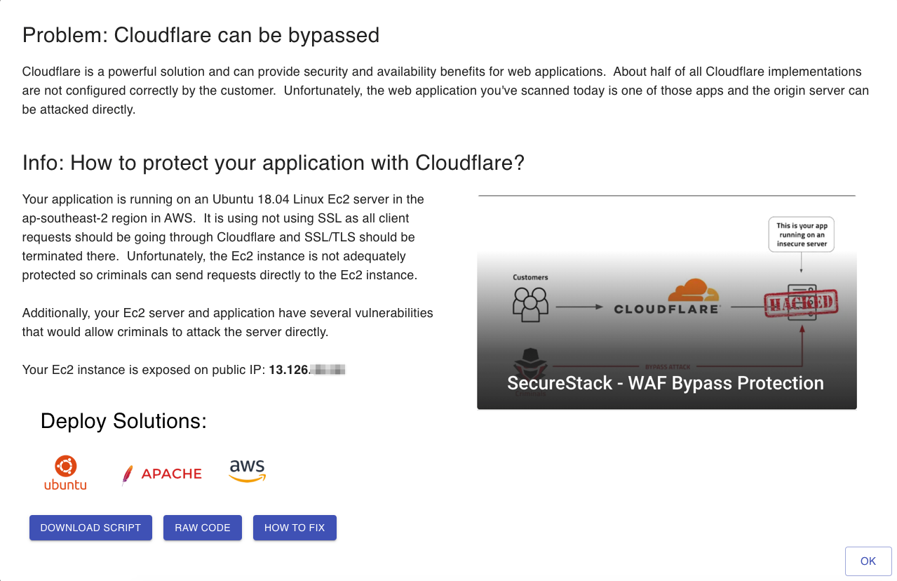The width and height of the screenshot is (897, 581).
Task: Pick the AWS logo icon
Action: pos(248,471)
